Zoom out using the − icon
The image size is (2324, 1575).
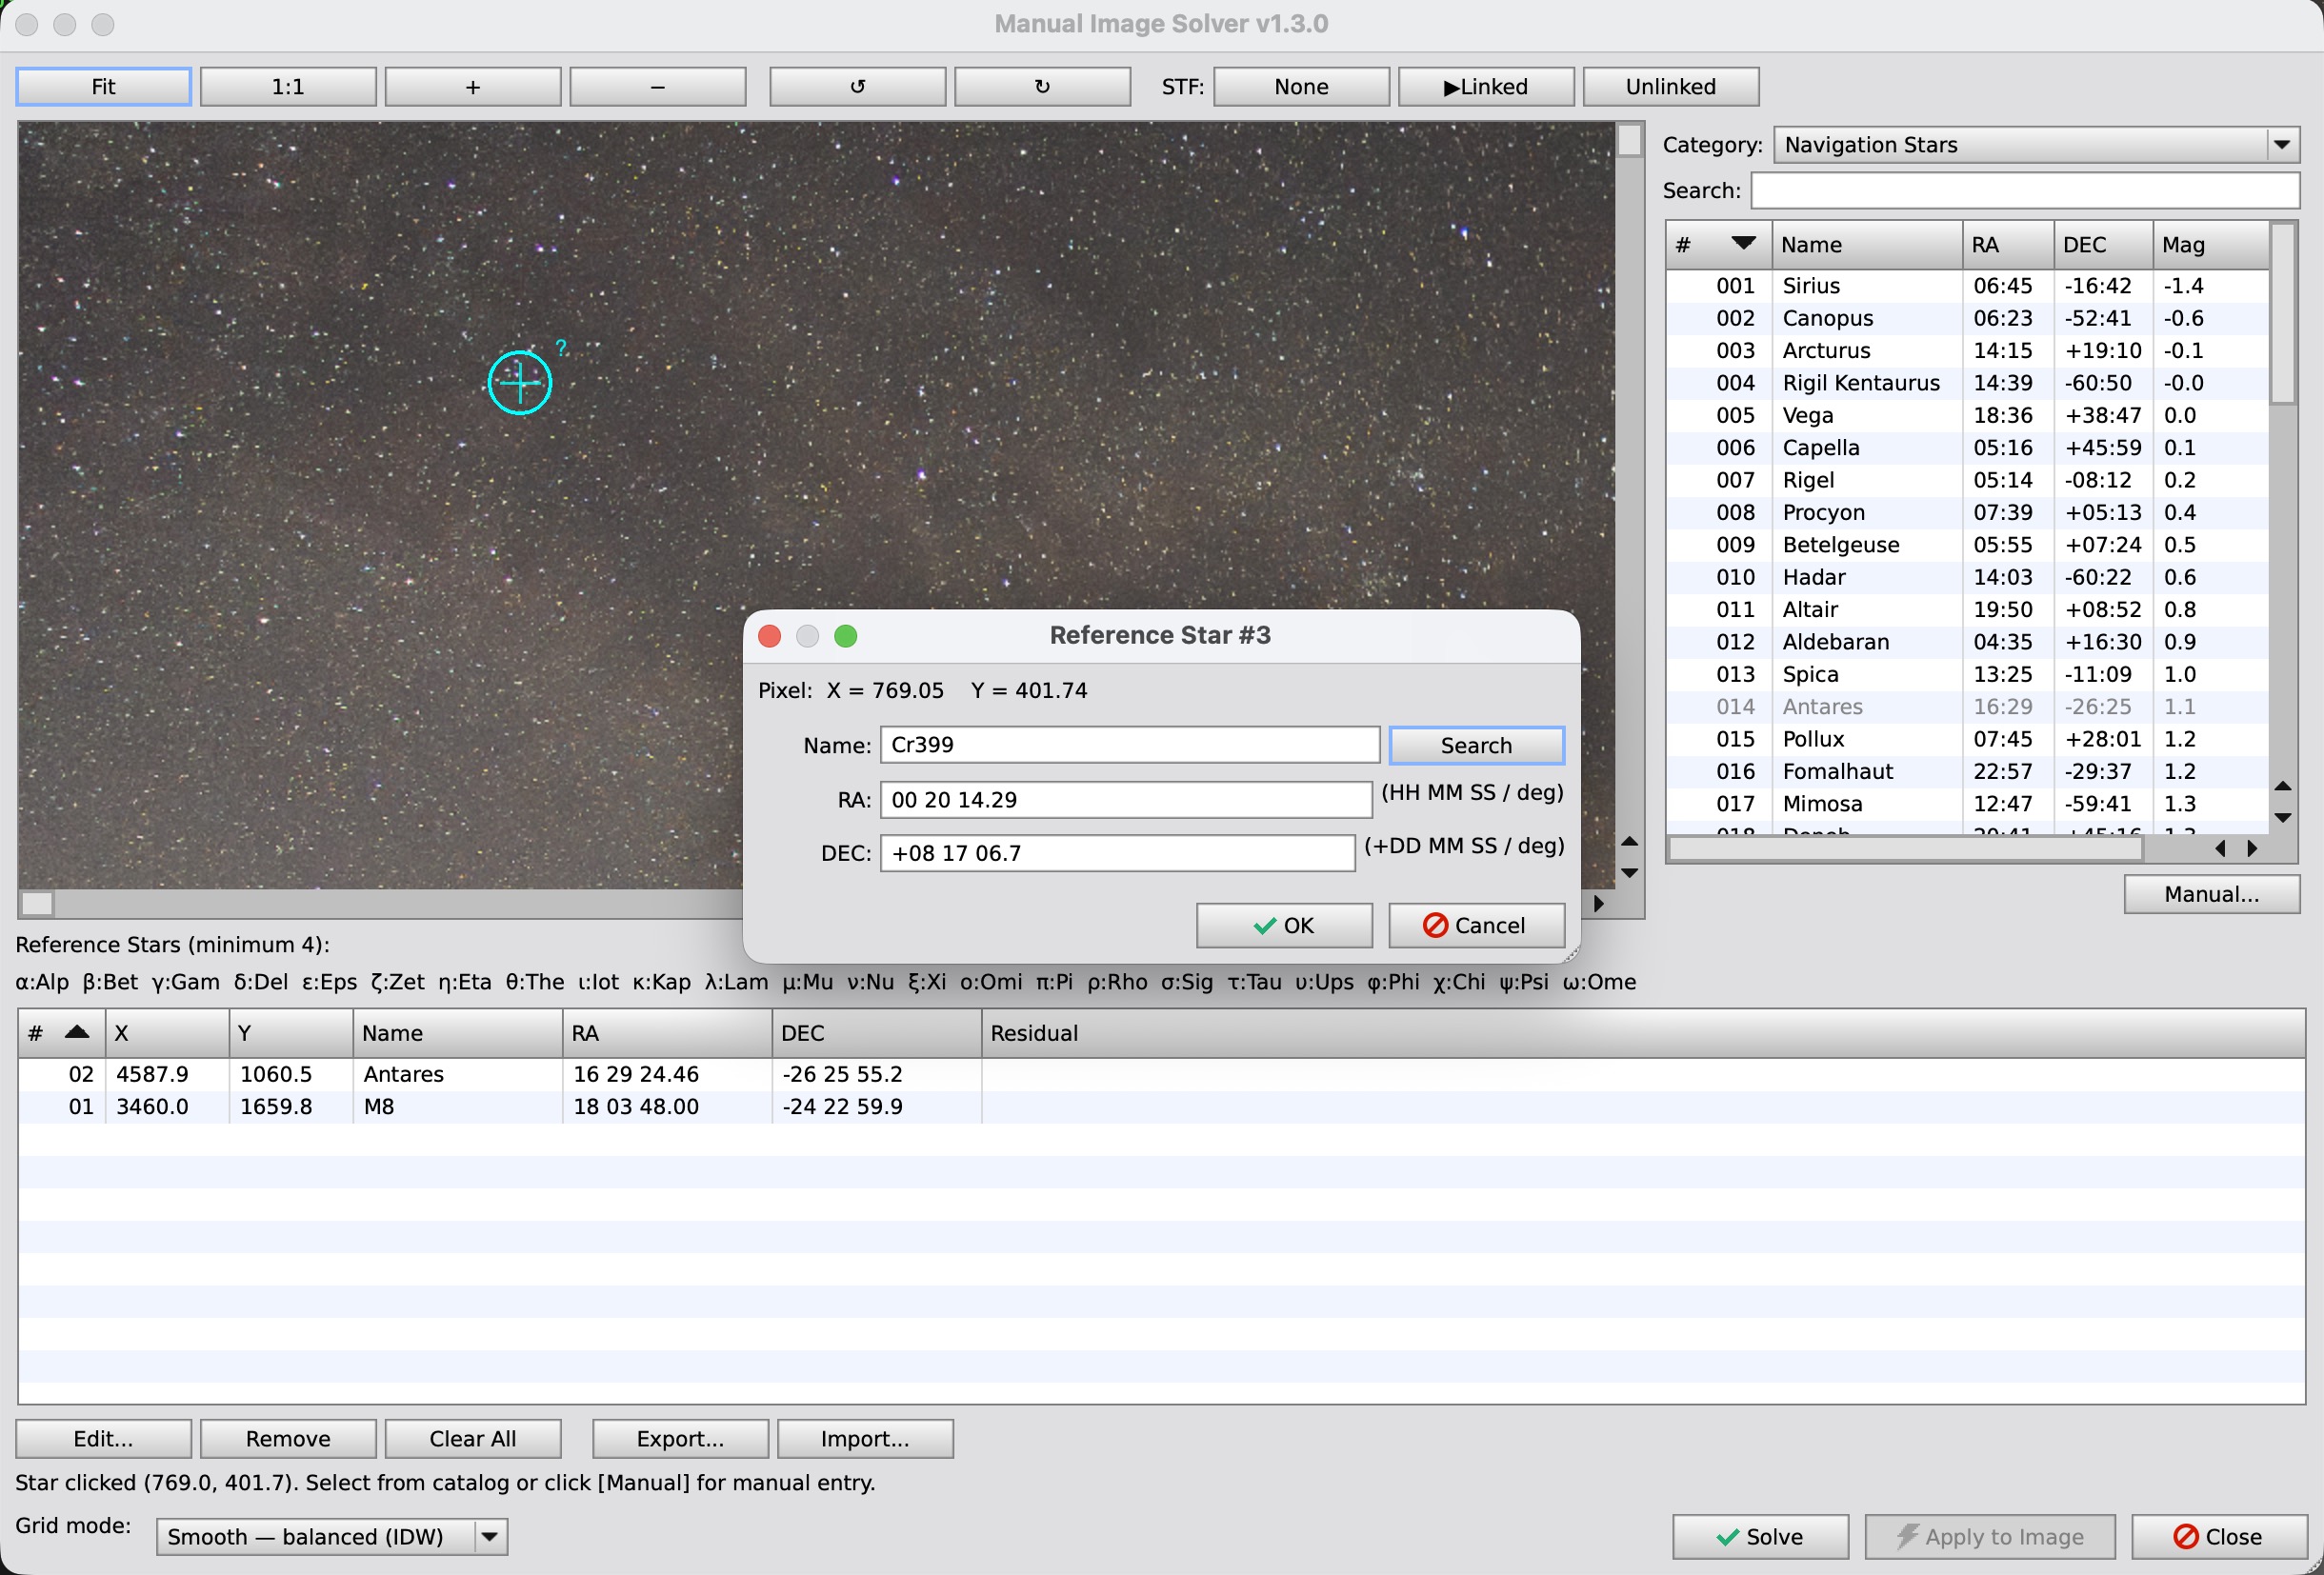656,86
